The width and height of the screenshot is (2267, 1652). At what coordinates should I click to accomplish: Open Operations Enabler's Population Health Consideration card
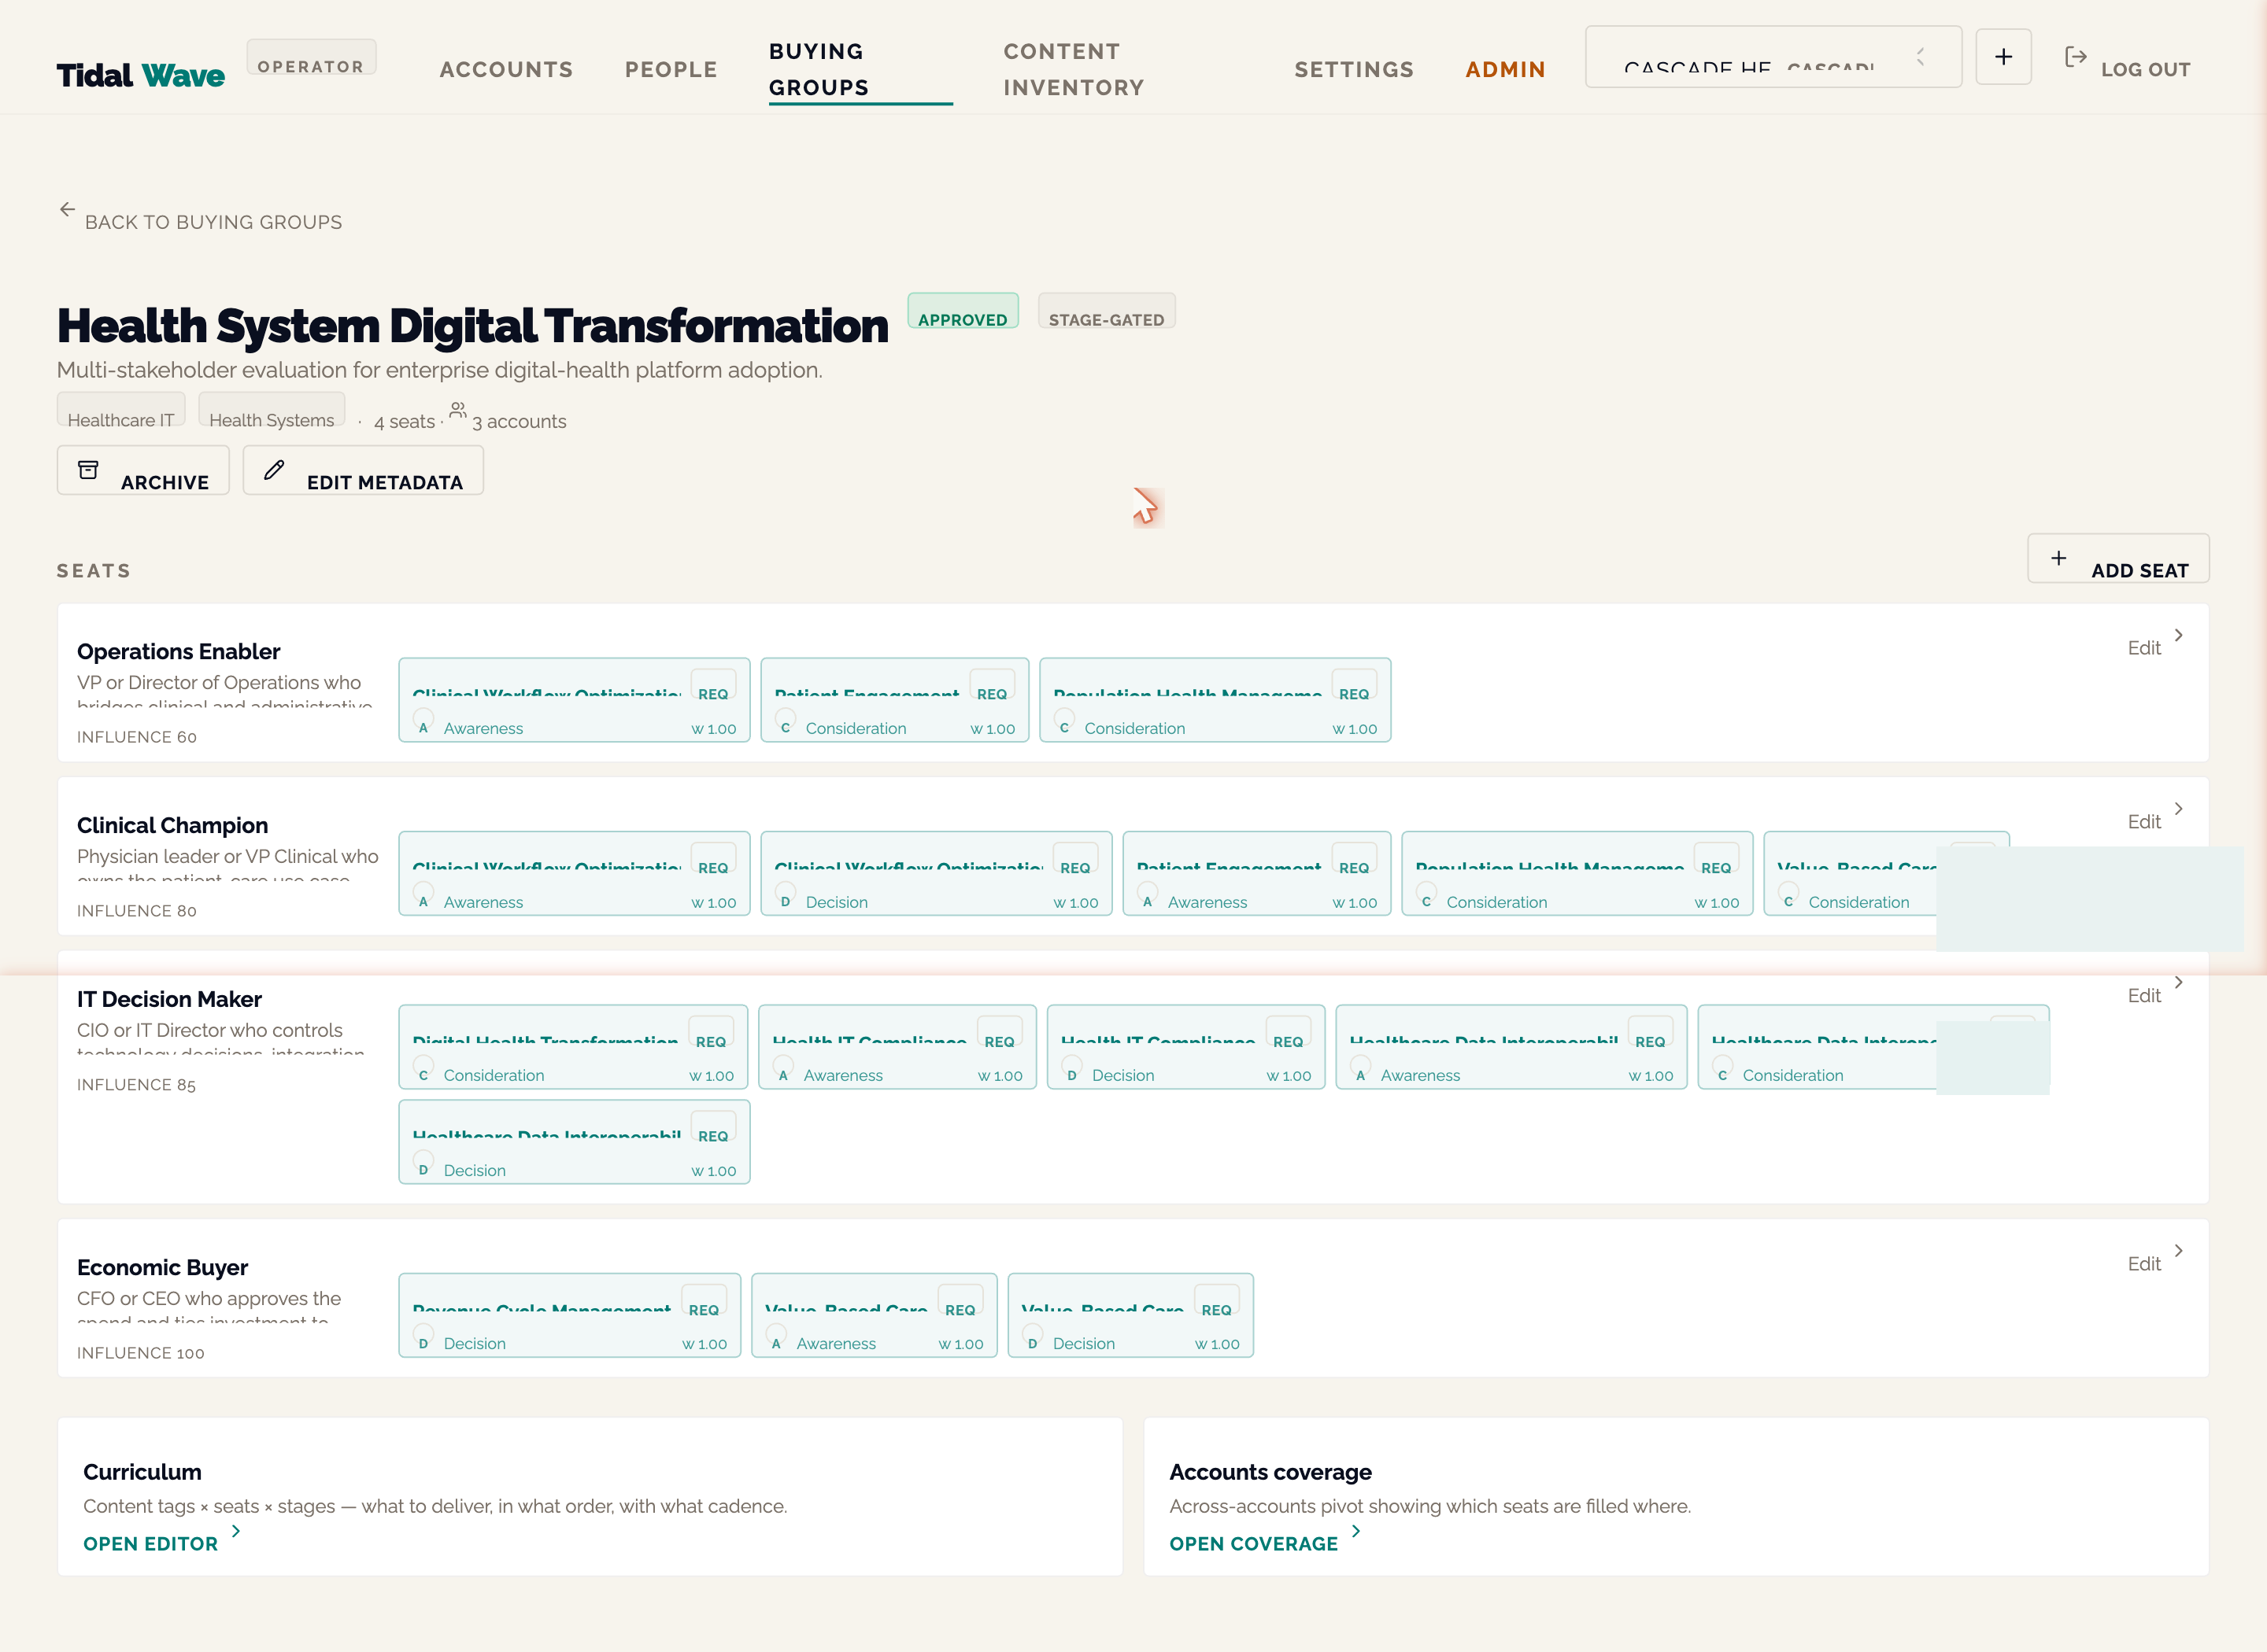click(1215, 700)
